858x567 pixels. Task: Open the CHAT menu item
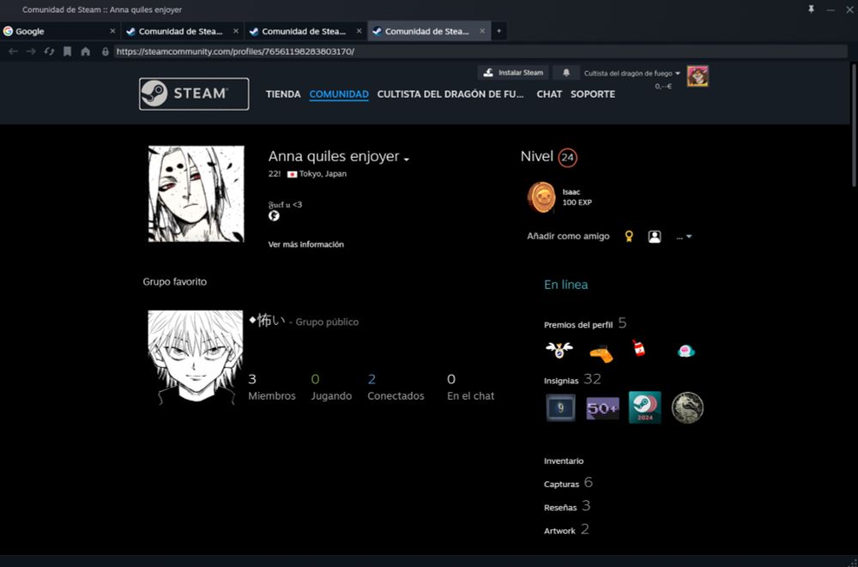(549, 94)
